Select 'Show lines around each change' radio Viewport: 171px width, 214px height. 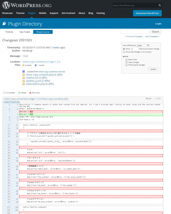(124, 49)
